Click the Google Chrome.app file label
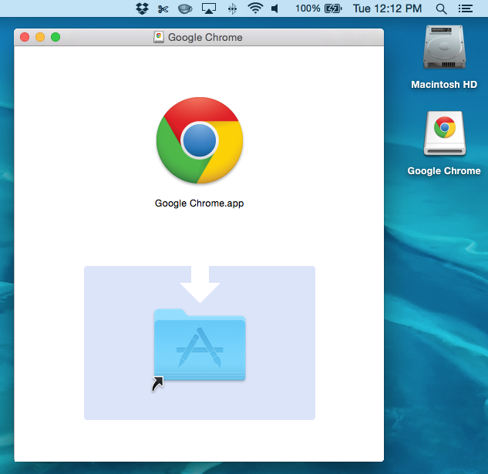Viewport: 488px width, 474px height. click(x=200, y=203)
